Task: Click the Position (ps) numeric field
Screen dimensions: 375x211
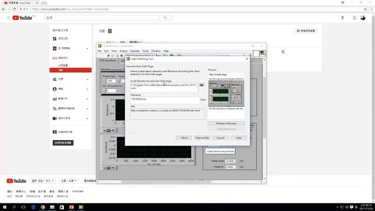Action: (111, 81)
